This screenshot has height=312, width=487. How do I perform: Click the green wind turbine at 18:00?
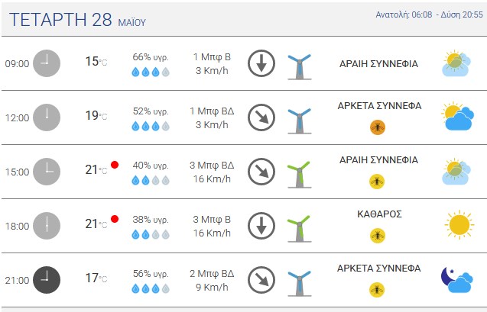click(300, 229)
